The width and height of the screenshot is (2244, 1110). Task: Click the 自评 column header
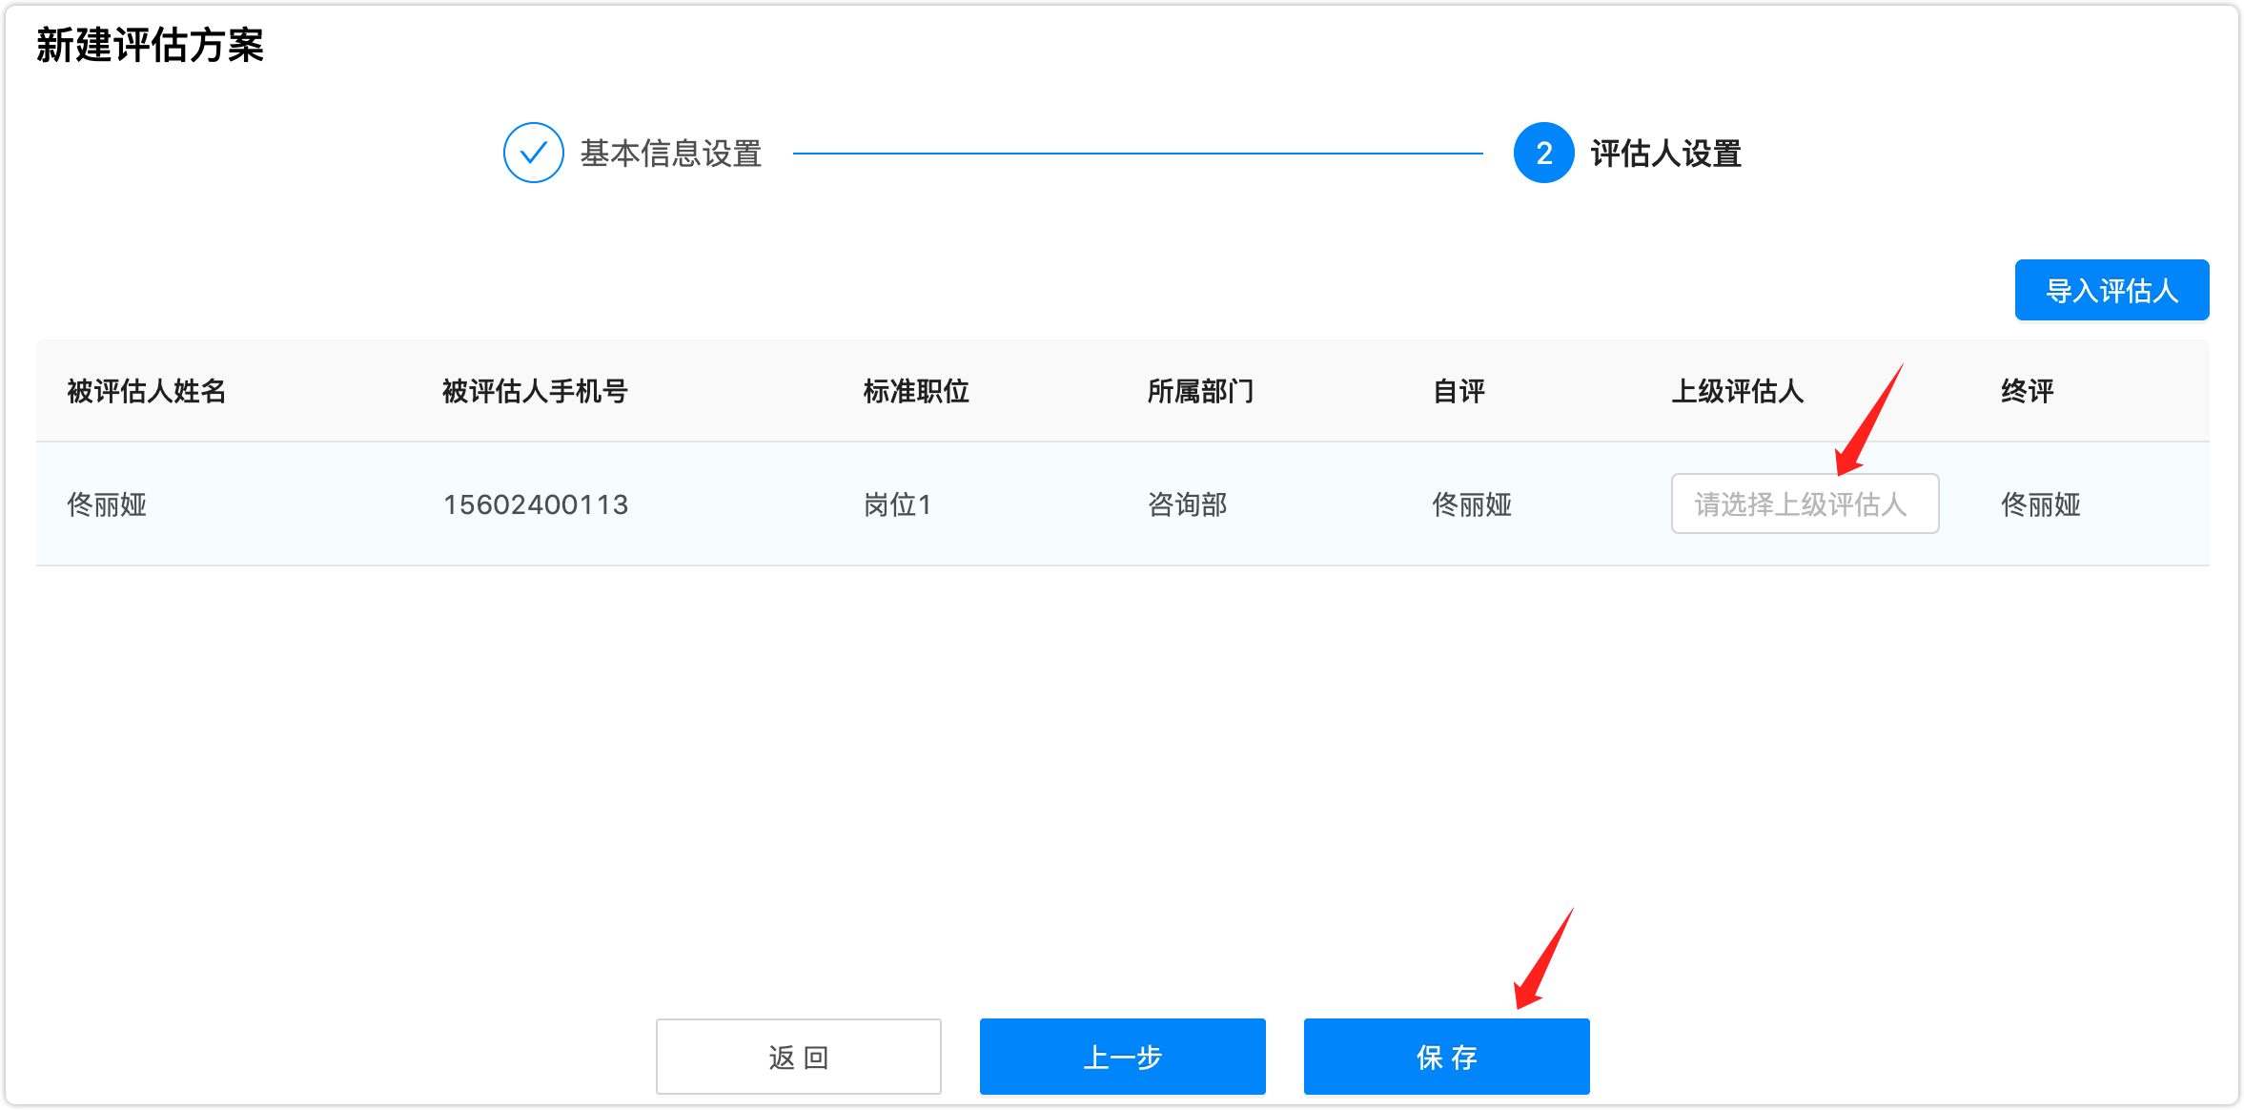tap(1459, 391)
